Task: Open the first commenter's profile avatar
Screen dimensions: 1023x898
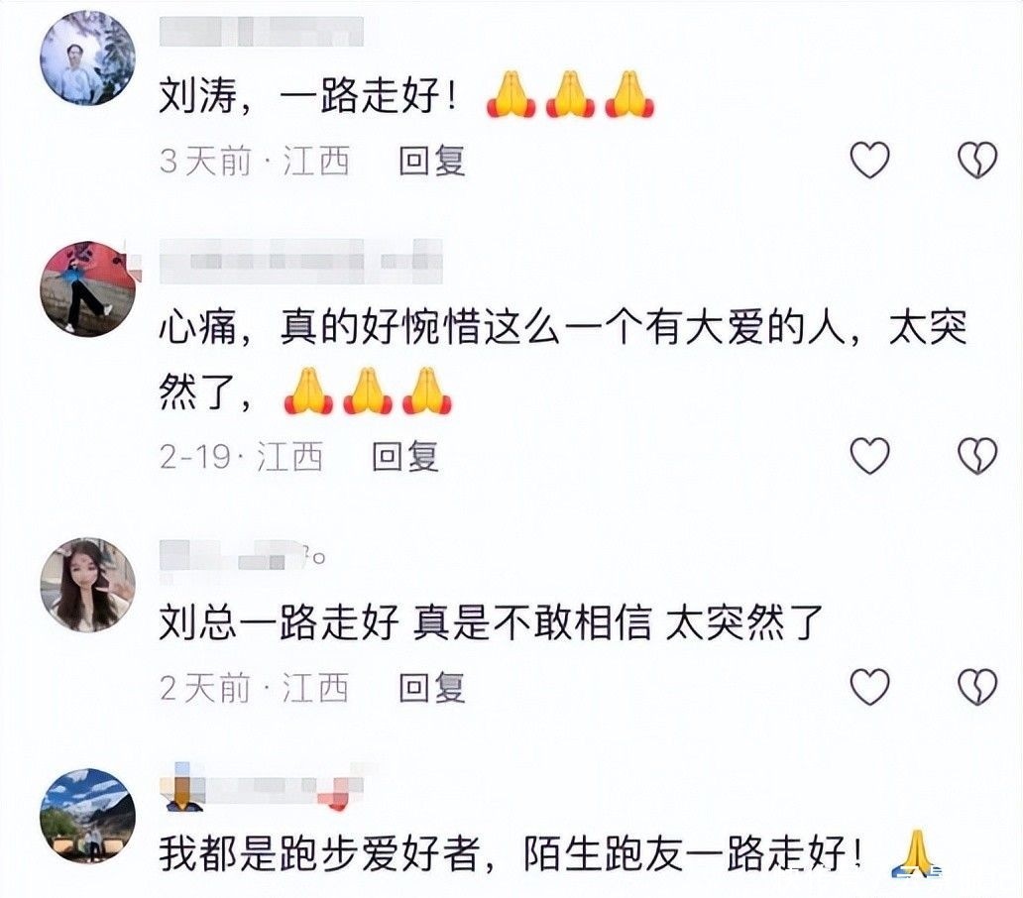Action: click(x=87, y=57)
